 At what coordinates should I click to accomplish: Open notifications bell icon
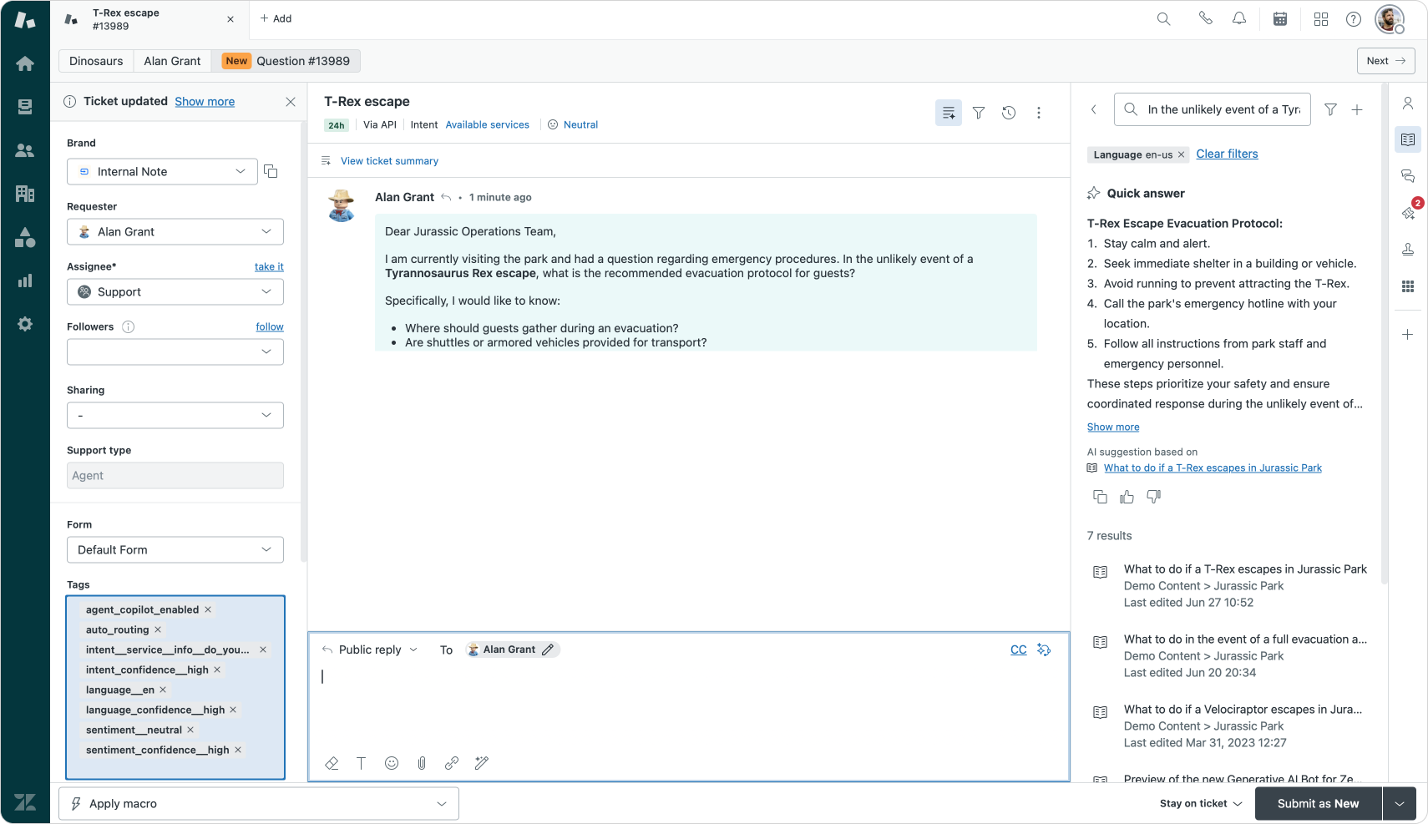pos(1239,18)
